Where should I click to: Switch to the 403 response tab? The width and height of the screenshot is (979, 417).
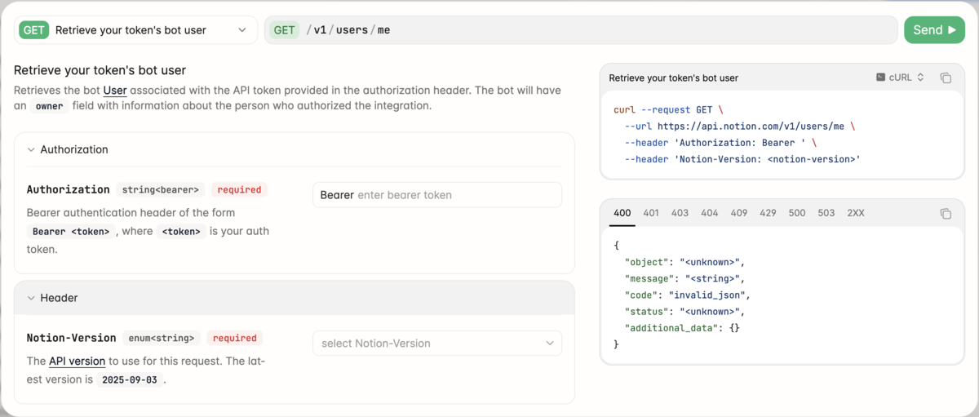680,213
